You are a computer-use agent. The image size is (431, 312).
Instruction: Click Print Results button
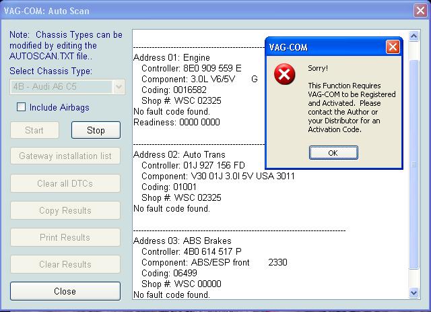pos(65,237)
